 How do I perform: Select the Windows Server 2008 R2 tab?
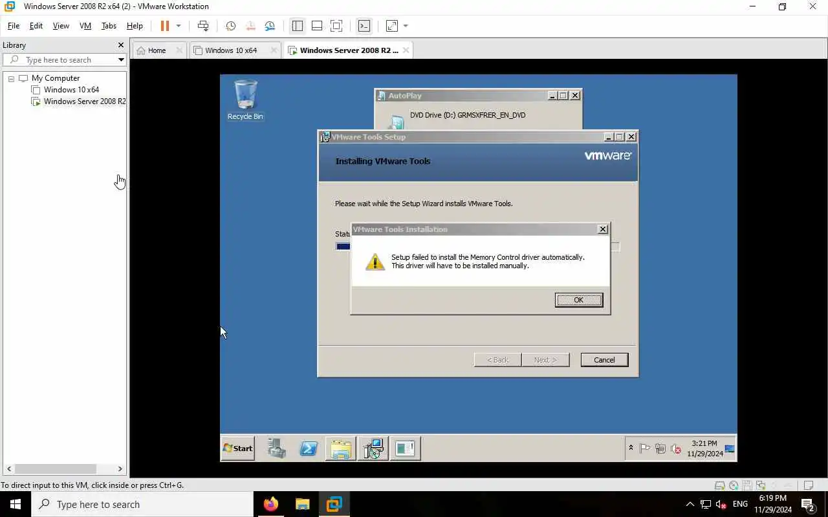[348, 50]
